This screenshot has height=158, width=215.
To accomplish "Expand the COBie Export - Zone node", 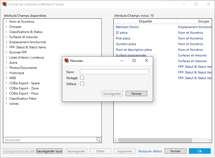I will (6, 88).
